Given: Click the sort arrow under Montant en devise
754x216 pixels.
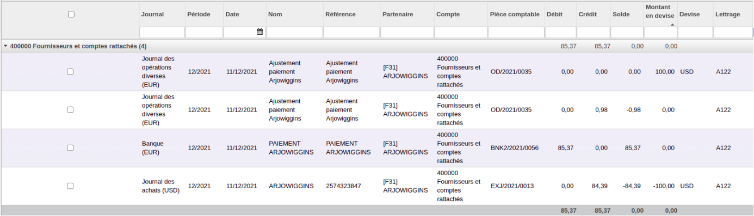Looking at the screenshot, I should [x=672, y=24].
